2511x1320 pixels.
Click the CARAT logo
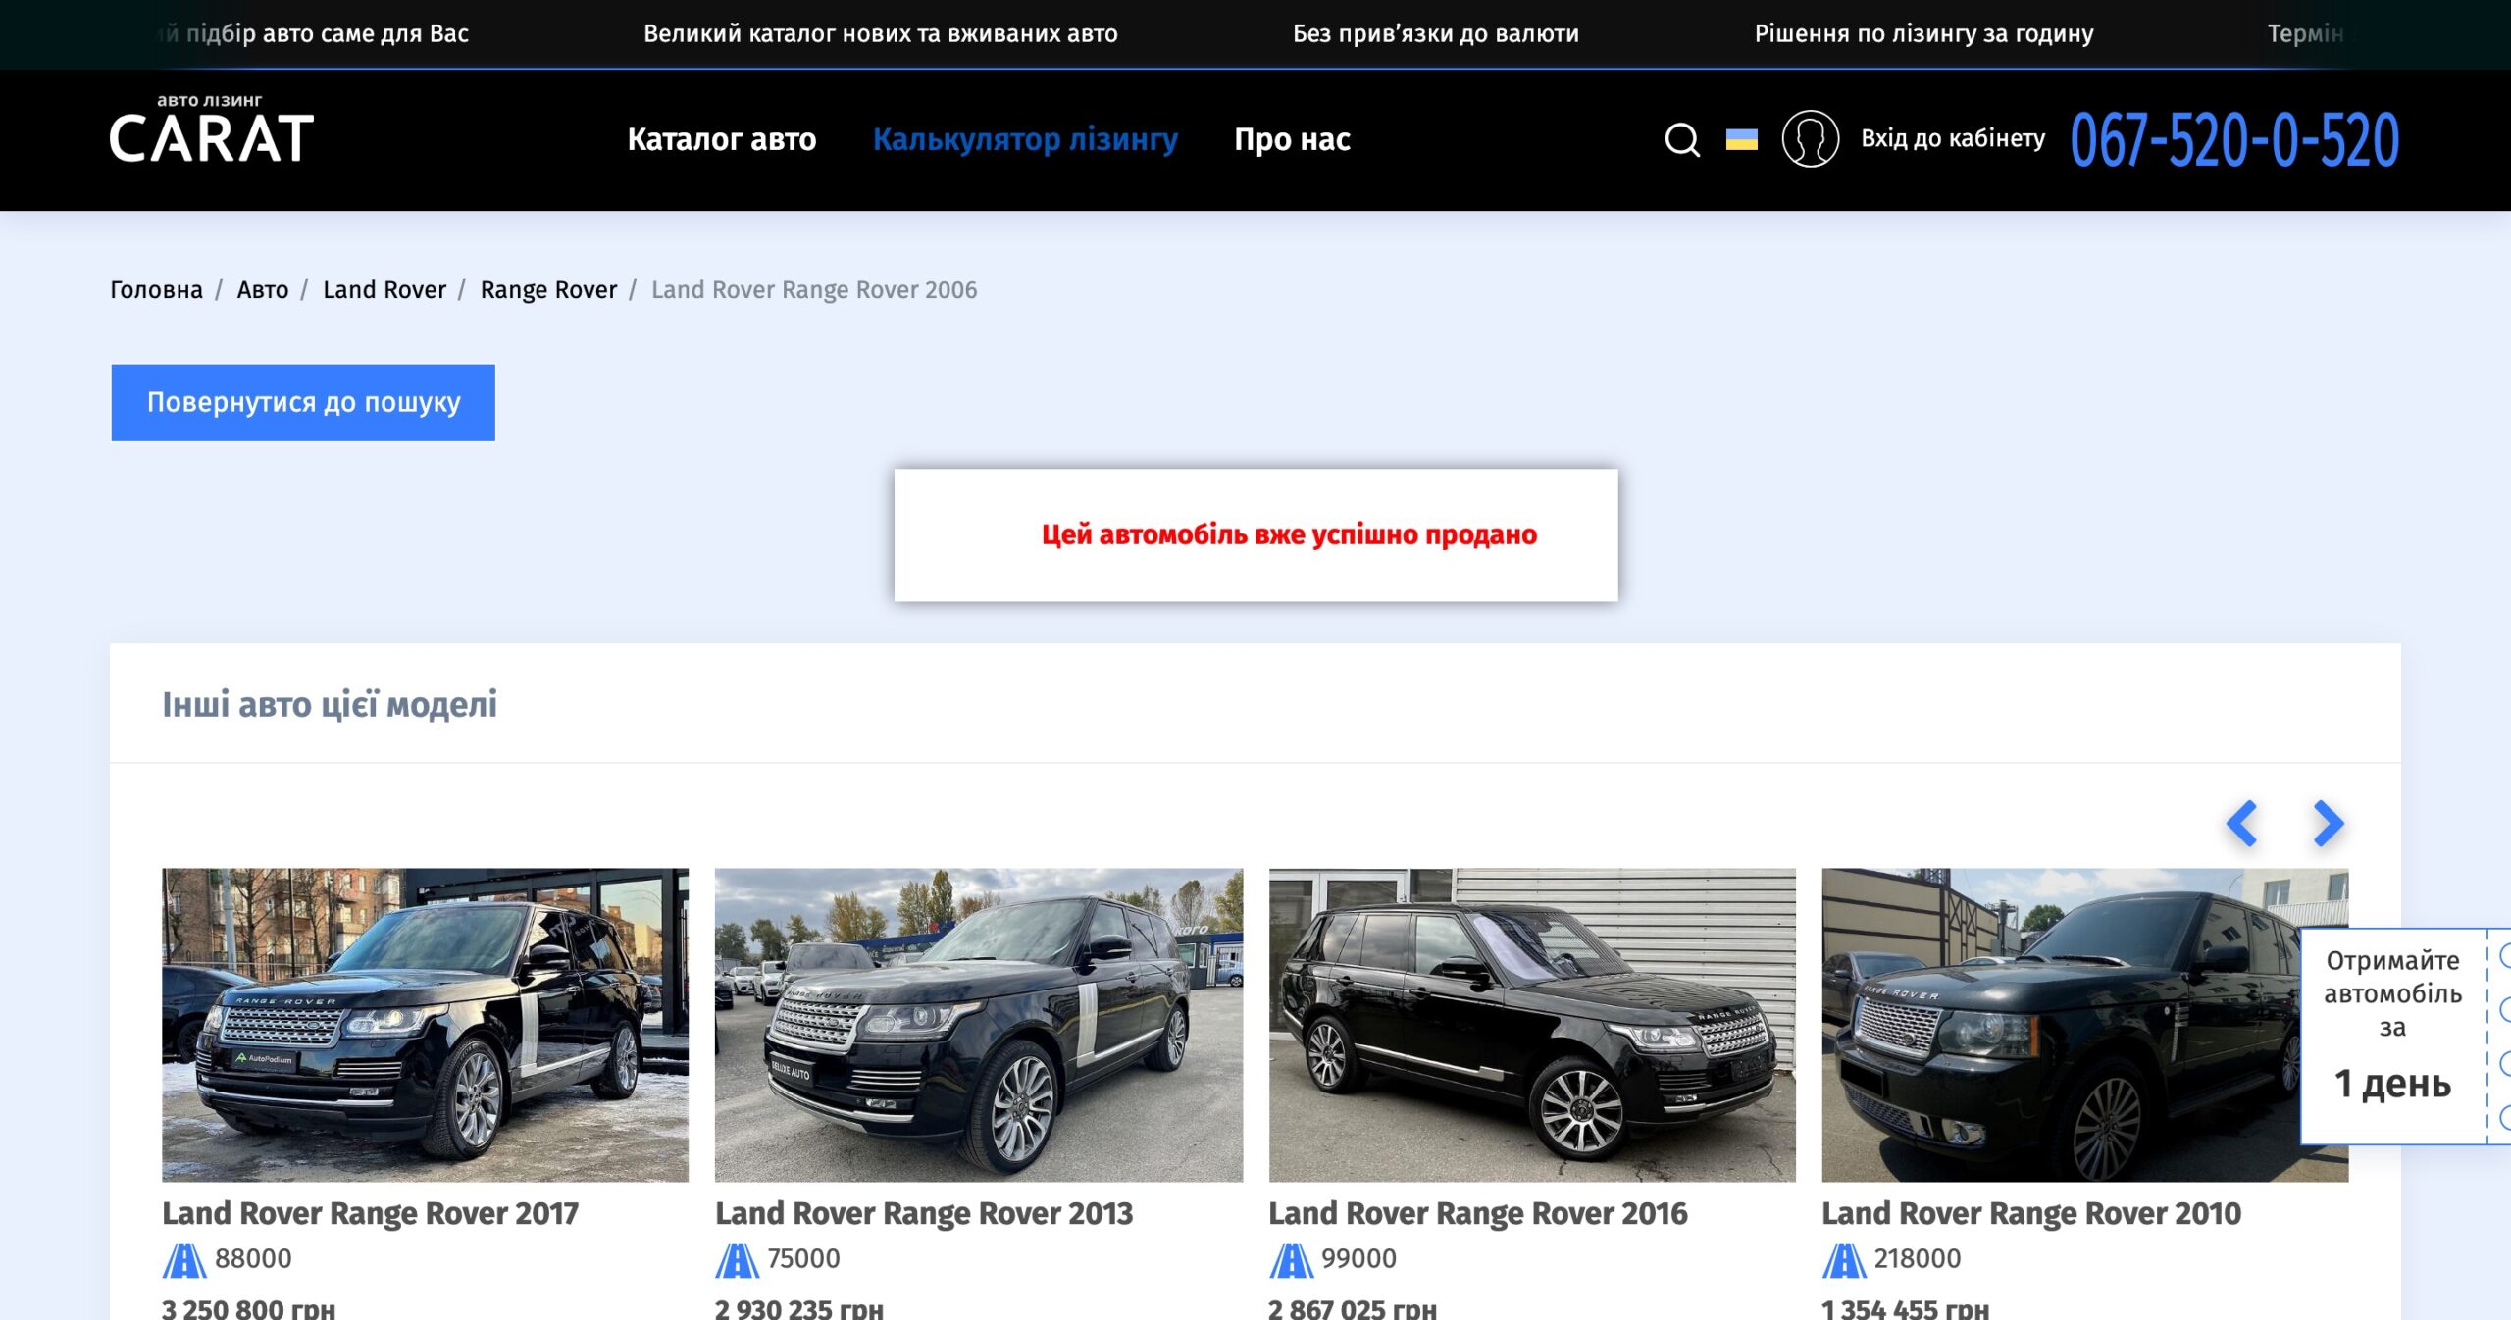coord(211,128)
